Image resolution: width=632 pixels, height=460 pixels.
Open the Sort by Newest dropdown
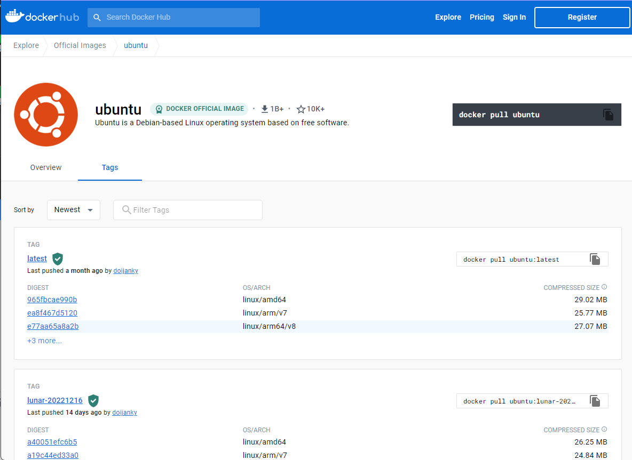point(74,210)
